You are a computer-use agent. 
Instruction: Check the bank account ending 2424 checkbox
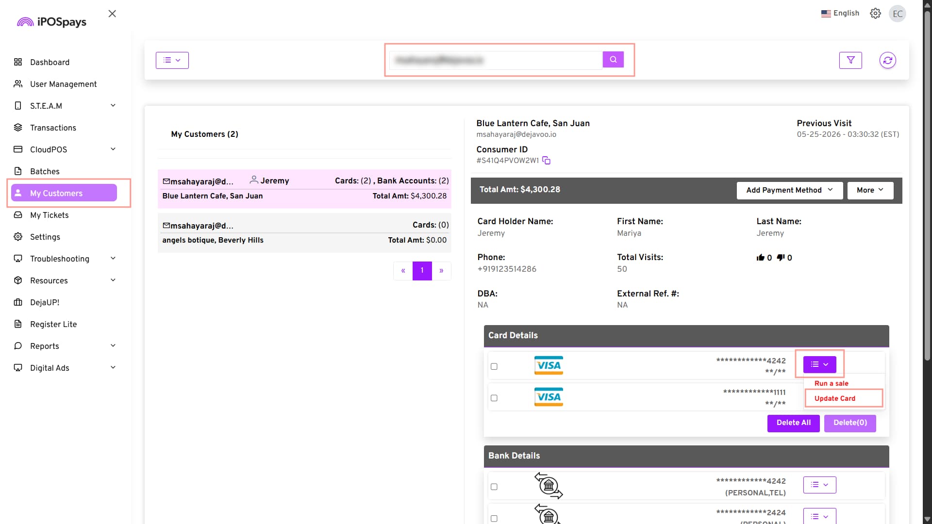pos(494,519)
